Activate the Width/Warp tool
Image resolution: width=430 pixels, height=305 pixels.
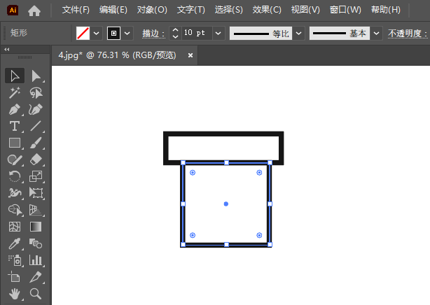15,193
